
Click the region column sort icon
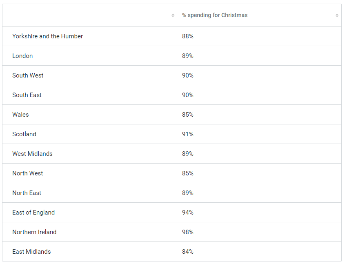pos(173,16)
